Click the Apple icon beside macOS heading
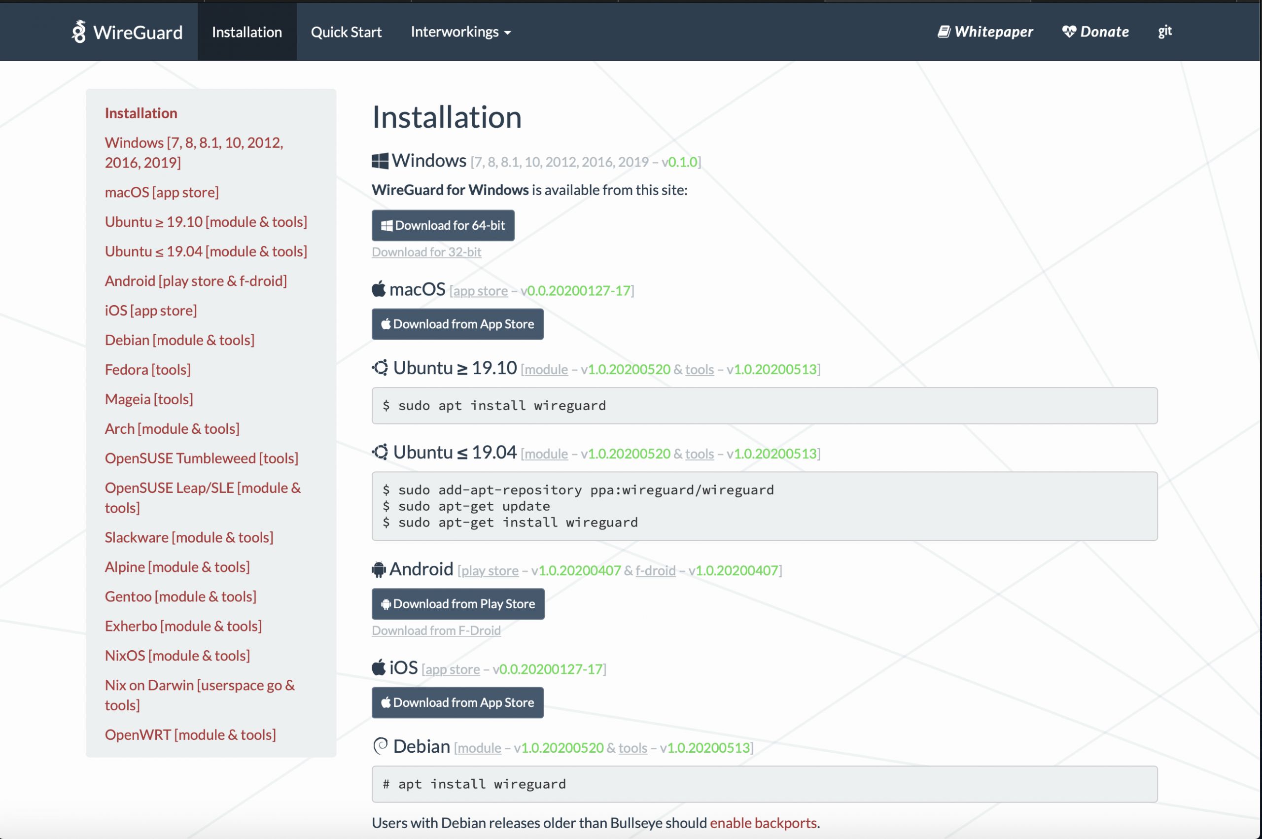Screen dimensions: 1262x839 point(379,289)
